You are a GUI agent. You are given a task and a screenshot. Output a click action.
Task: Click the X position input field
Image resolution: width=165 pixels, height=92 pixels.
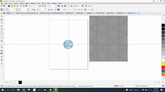coord(10,9)
